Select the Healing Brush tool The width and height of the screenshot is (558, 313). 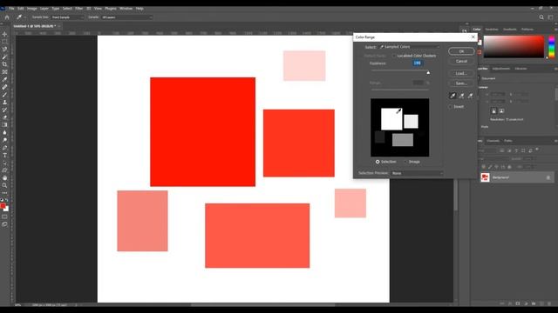[4, 87]
